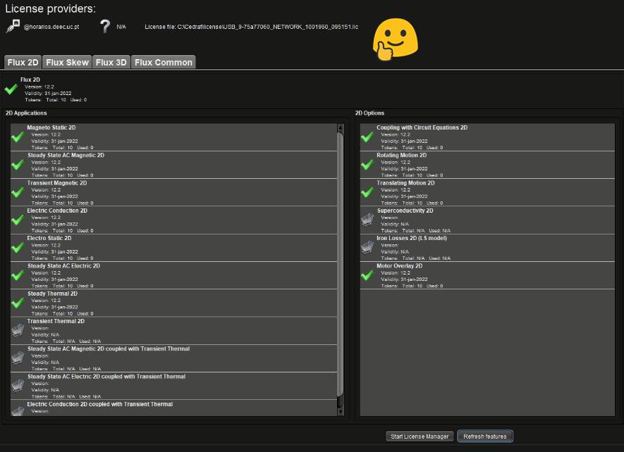Image resolution: width=624 pixels, height=452 pixels.
Task: Open the Flux Common tab
Action: [163, 63]
